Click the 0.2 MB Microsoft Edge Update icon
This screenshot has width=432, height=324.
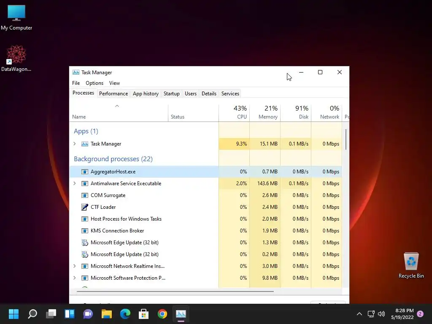pos(84,254)
